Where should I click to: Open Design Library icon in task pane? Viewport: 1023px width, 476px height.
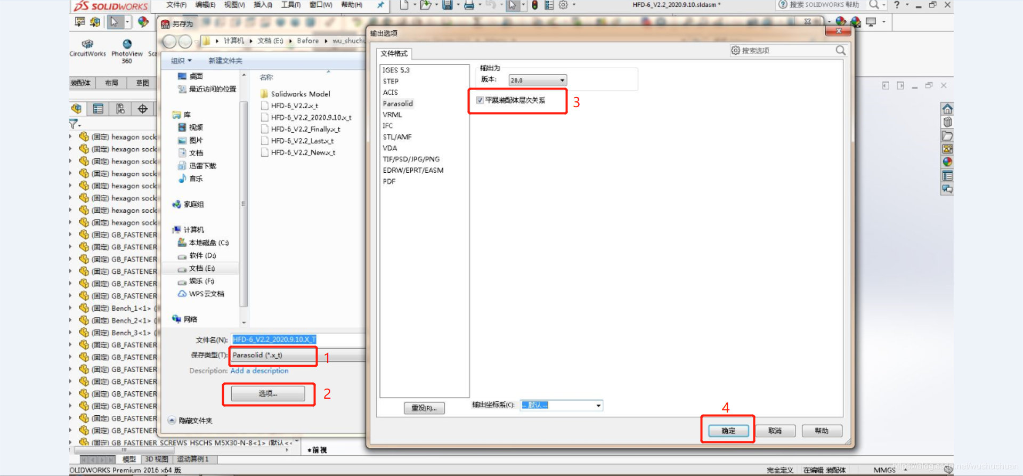point(947,122)
